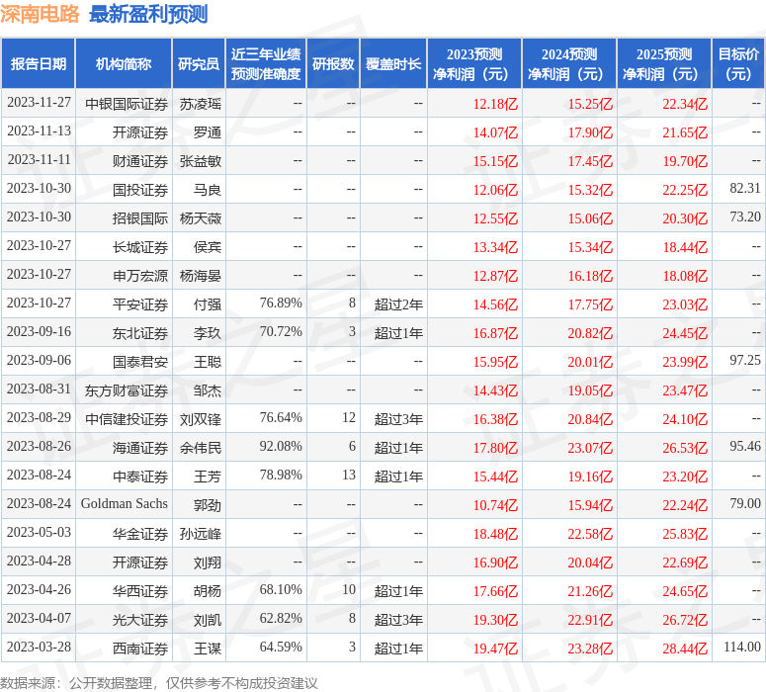Click researcher 邹杰
This screenshot has width=766, height=692.
[x=208, y=390]
